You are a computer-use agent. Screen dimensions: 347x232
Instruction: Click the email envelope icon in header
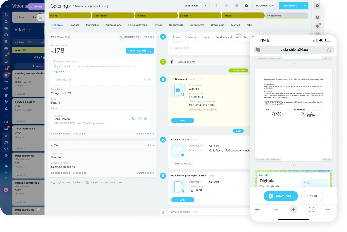point(226,6)
